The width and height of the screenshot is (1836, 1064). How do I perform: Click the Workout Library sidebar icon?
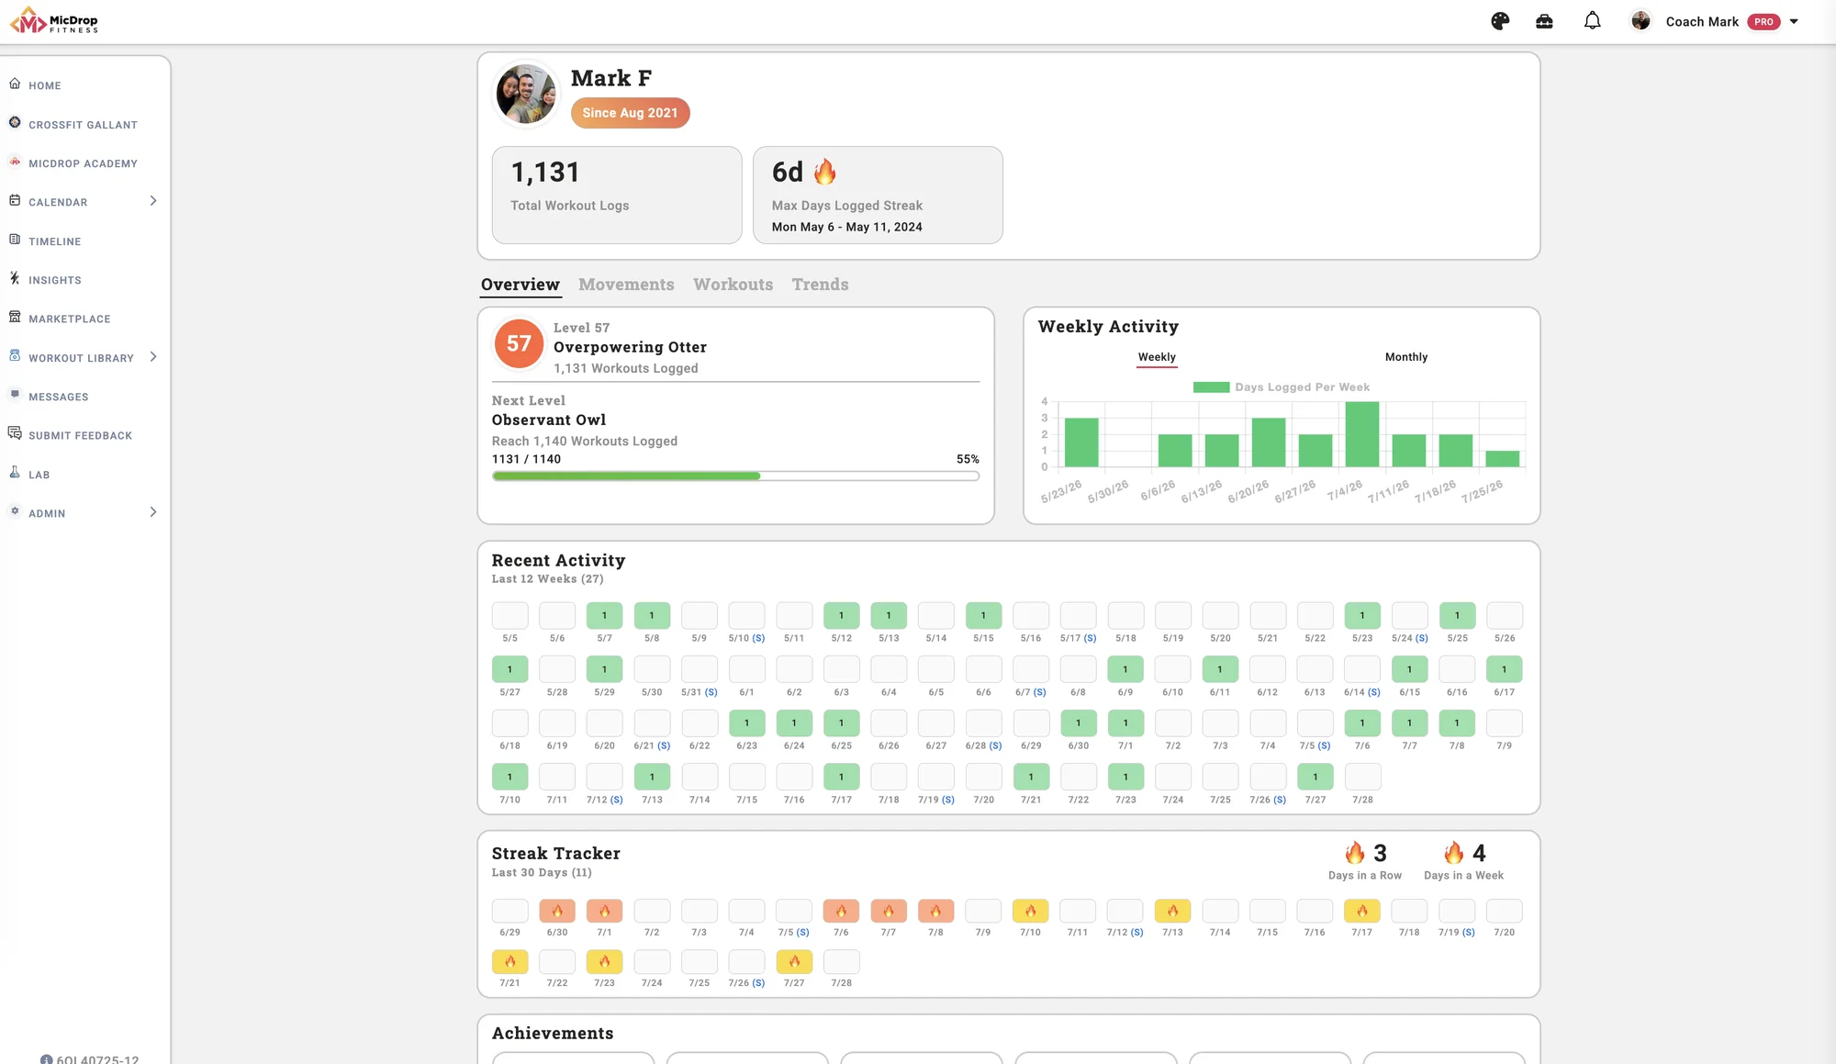click(x=15, y=355)
